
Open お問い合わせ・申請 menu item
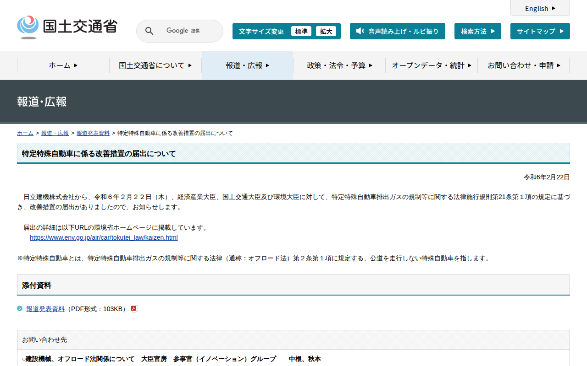click(523, 65)
